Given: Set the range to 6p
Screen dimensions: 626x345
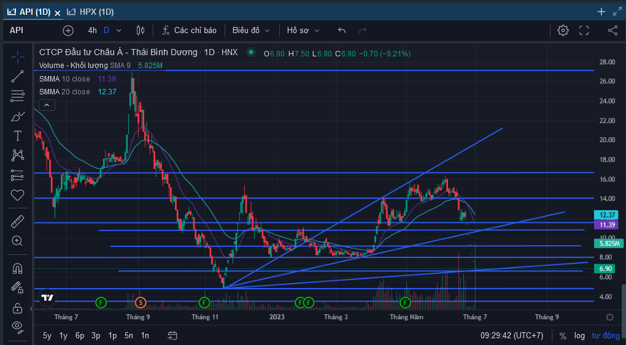Looking at the screenshot, I should [x=79, y=335].
